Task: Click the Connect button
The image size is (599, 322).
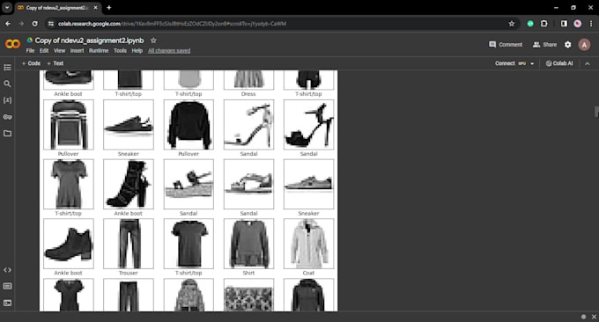Action: point(505,63)
